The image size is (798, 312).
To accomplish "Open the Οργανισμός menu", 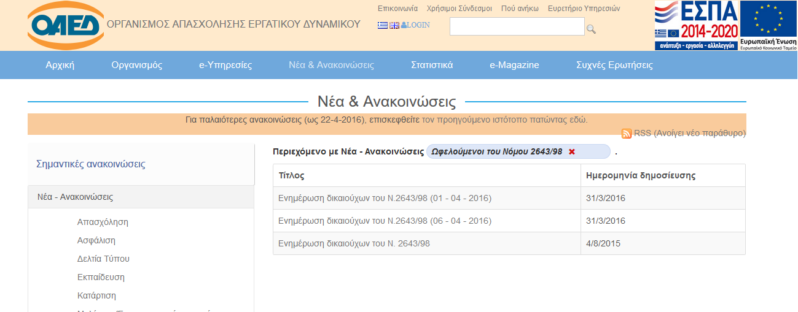I will pyautogui.click(x=137, y=65).
